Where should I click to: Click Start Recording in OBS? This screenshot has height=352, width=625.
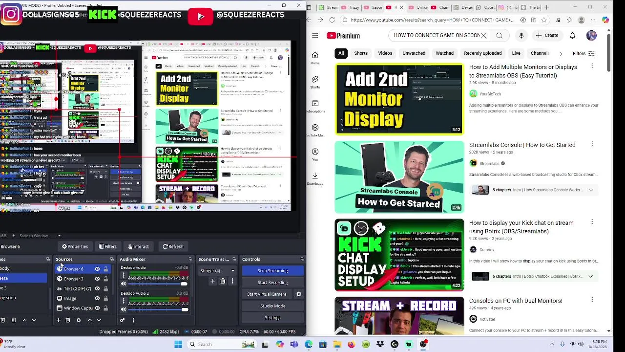click(272, 283)
